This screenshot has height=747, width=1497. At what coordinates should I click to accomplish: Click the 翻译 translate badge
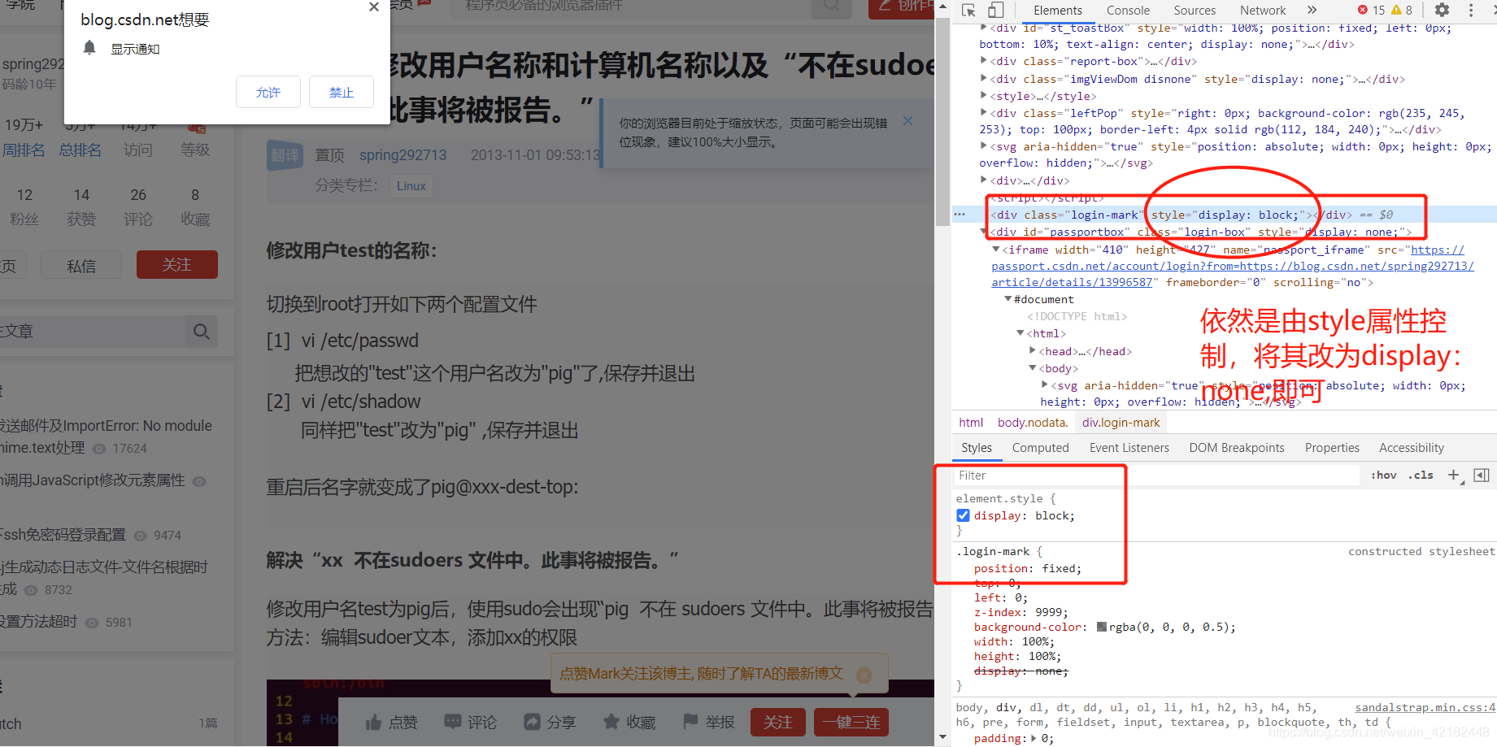(285, 155)
